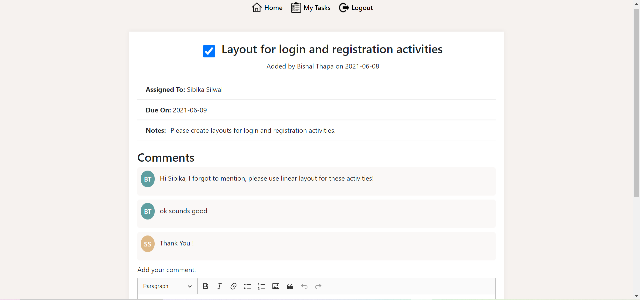The height and width of the screenshot is (300, 640).
Task: Insert an image into the comment
Action: [276, 286]
